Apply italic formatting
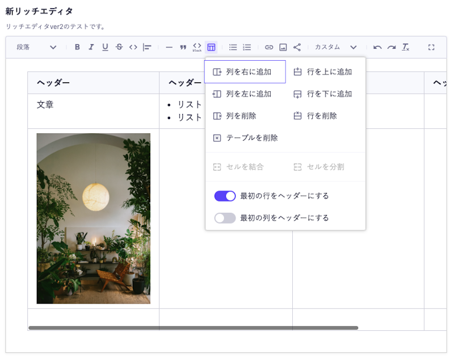 [x=91, y=48]
